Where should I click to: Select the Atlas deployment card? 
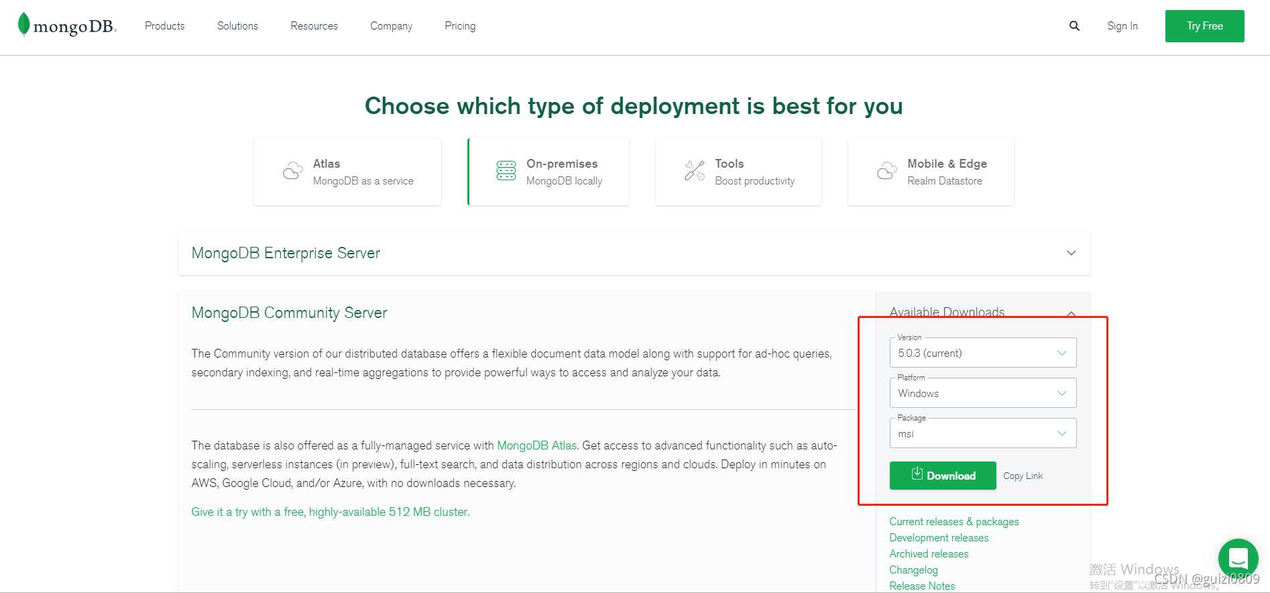[x=347, y=172]
